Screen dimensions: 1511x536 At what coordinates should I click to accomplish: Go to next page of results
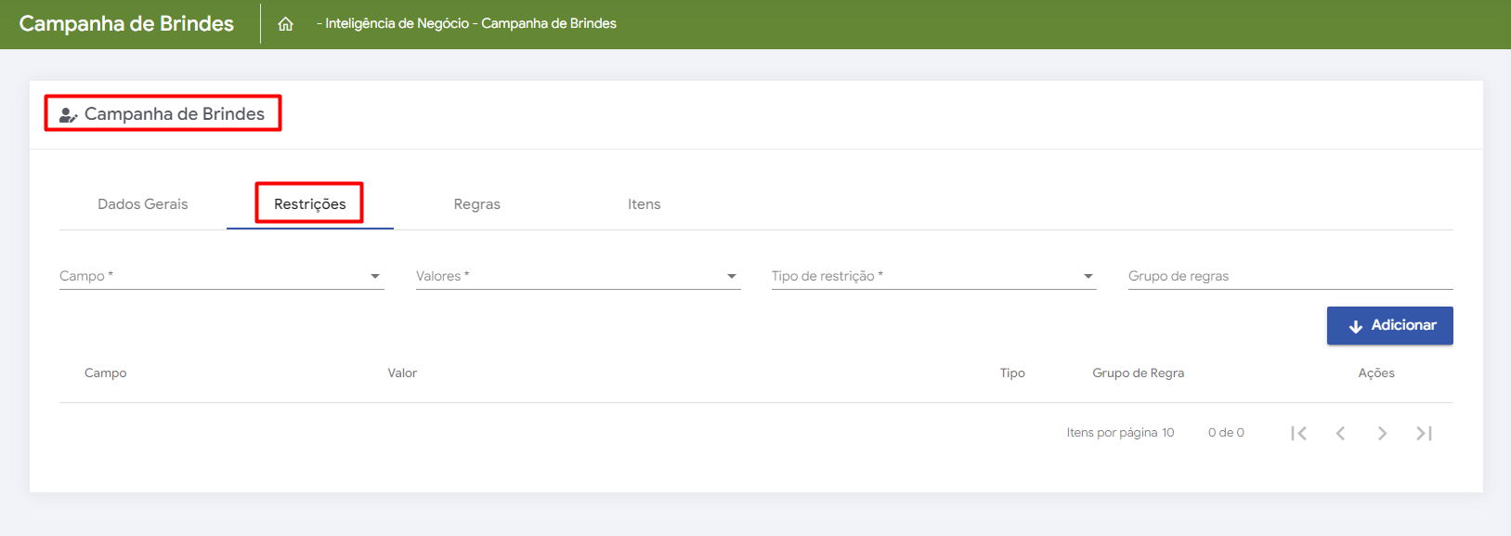tap(1382, 433)
